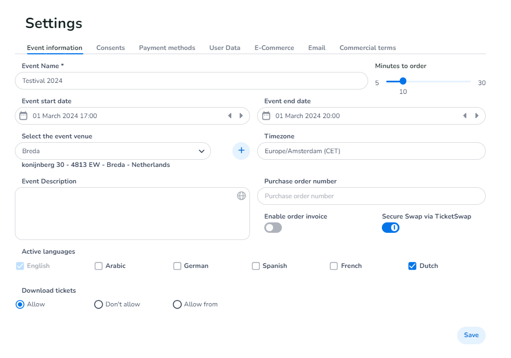Switch to the Payment methods tab

(x=167, y=48)
